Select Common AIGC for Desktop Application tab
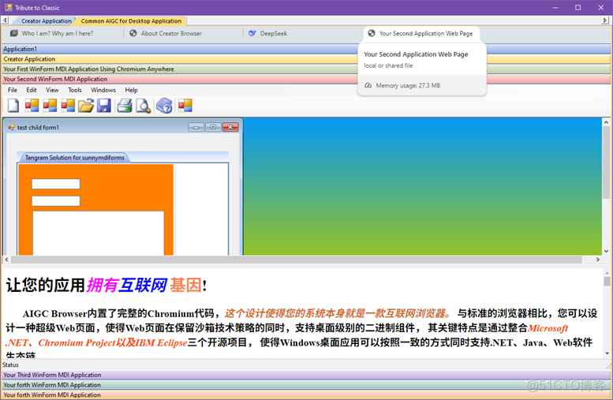 click(x=131, y=21)
